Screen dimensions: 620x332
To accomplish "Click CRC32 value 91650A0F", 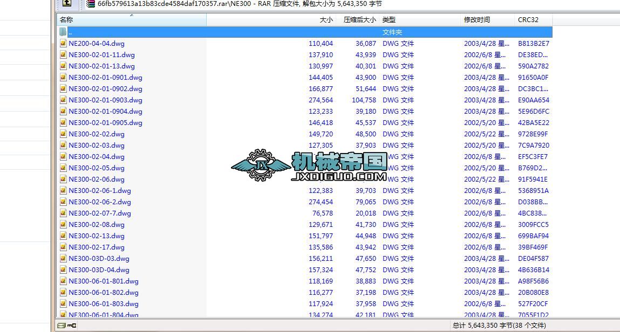I will (x=533, y=78).
